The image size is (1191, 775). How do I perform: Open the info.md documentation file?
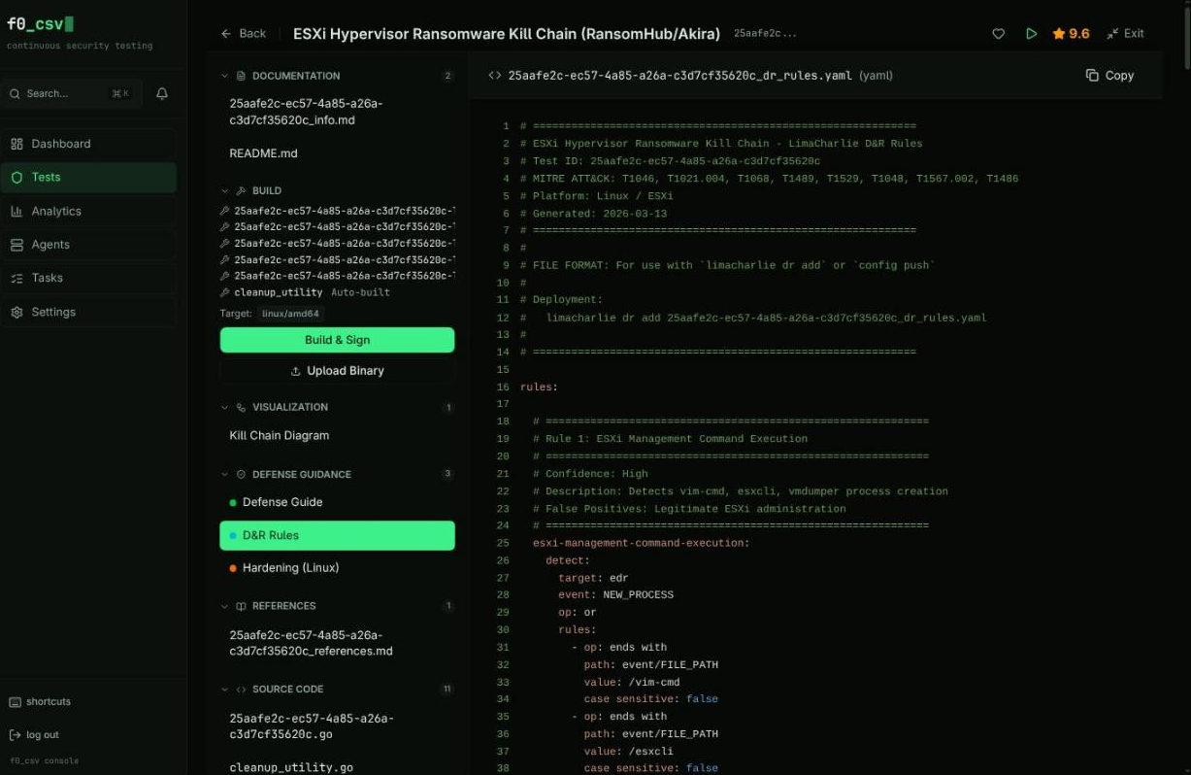[337, 112]
